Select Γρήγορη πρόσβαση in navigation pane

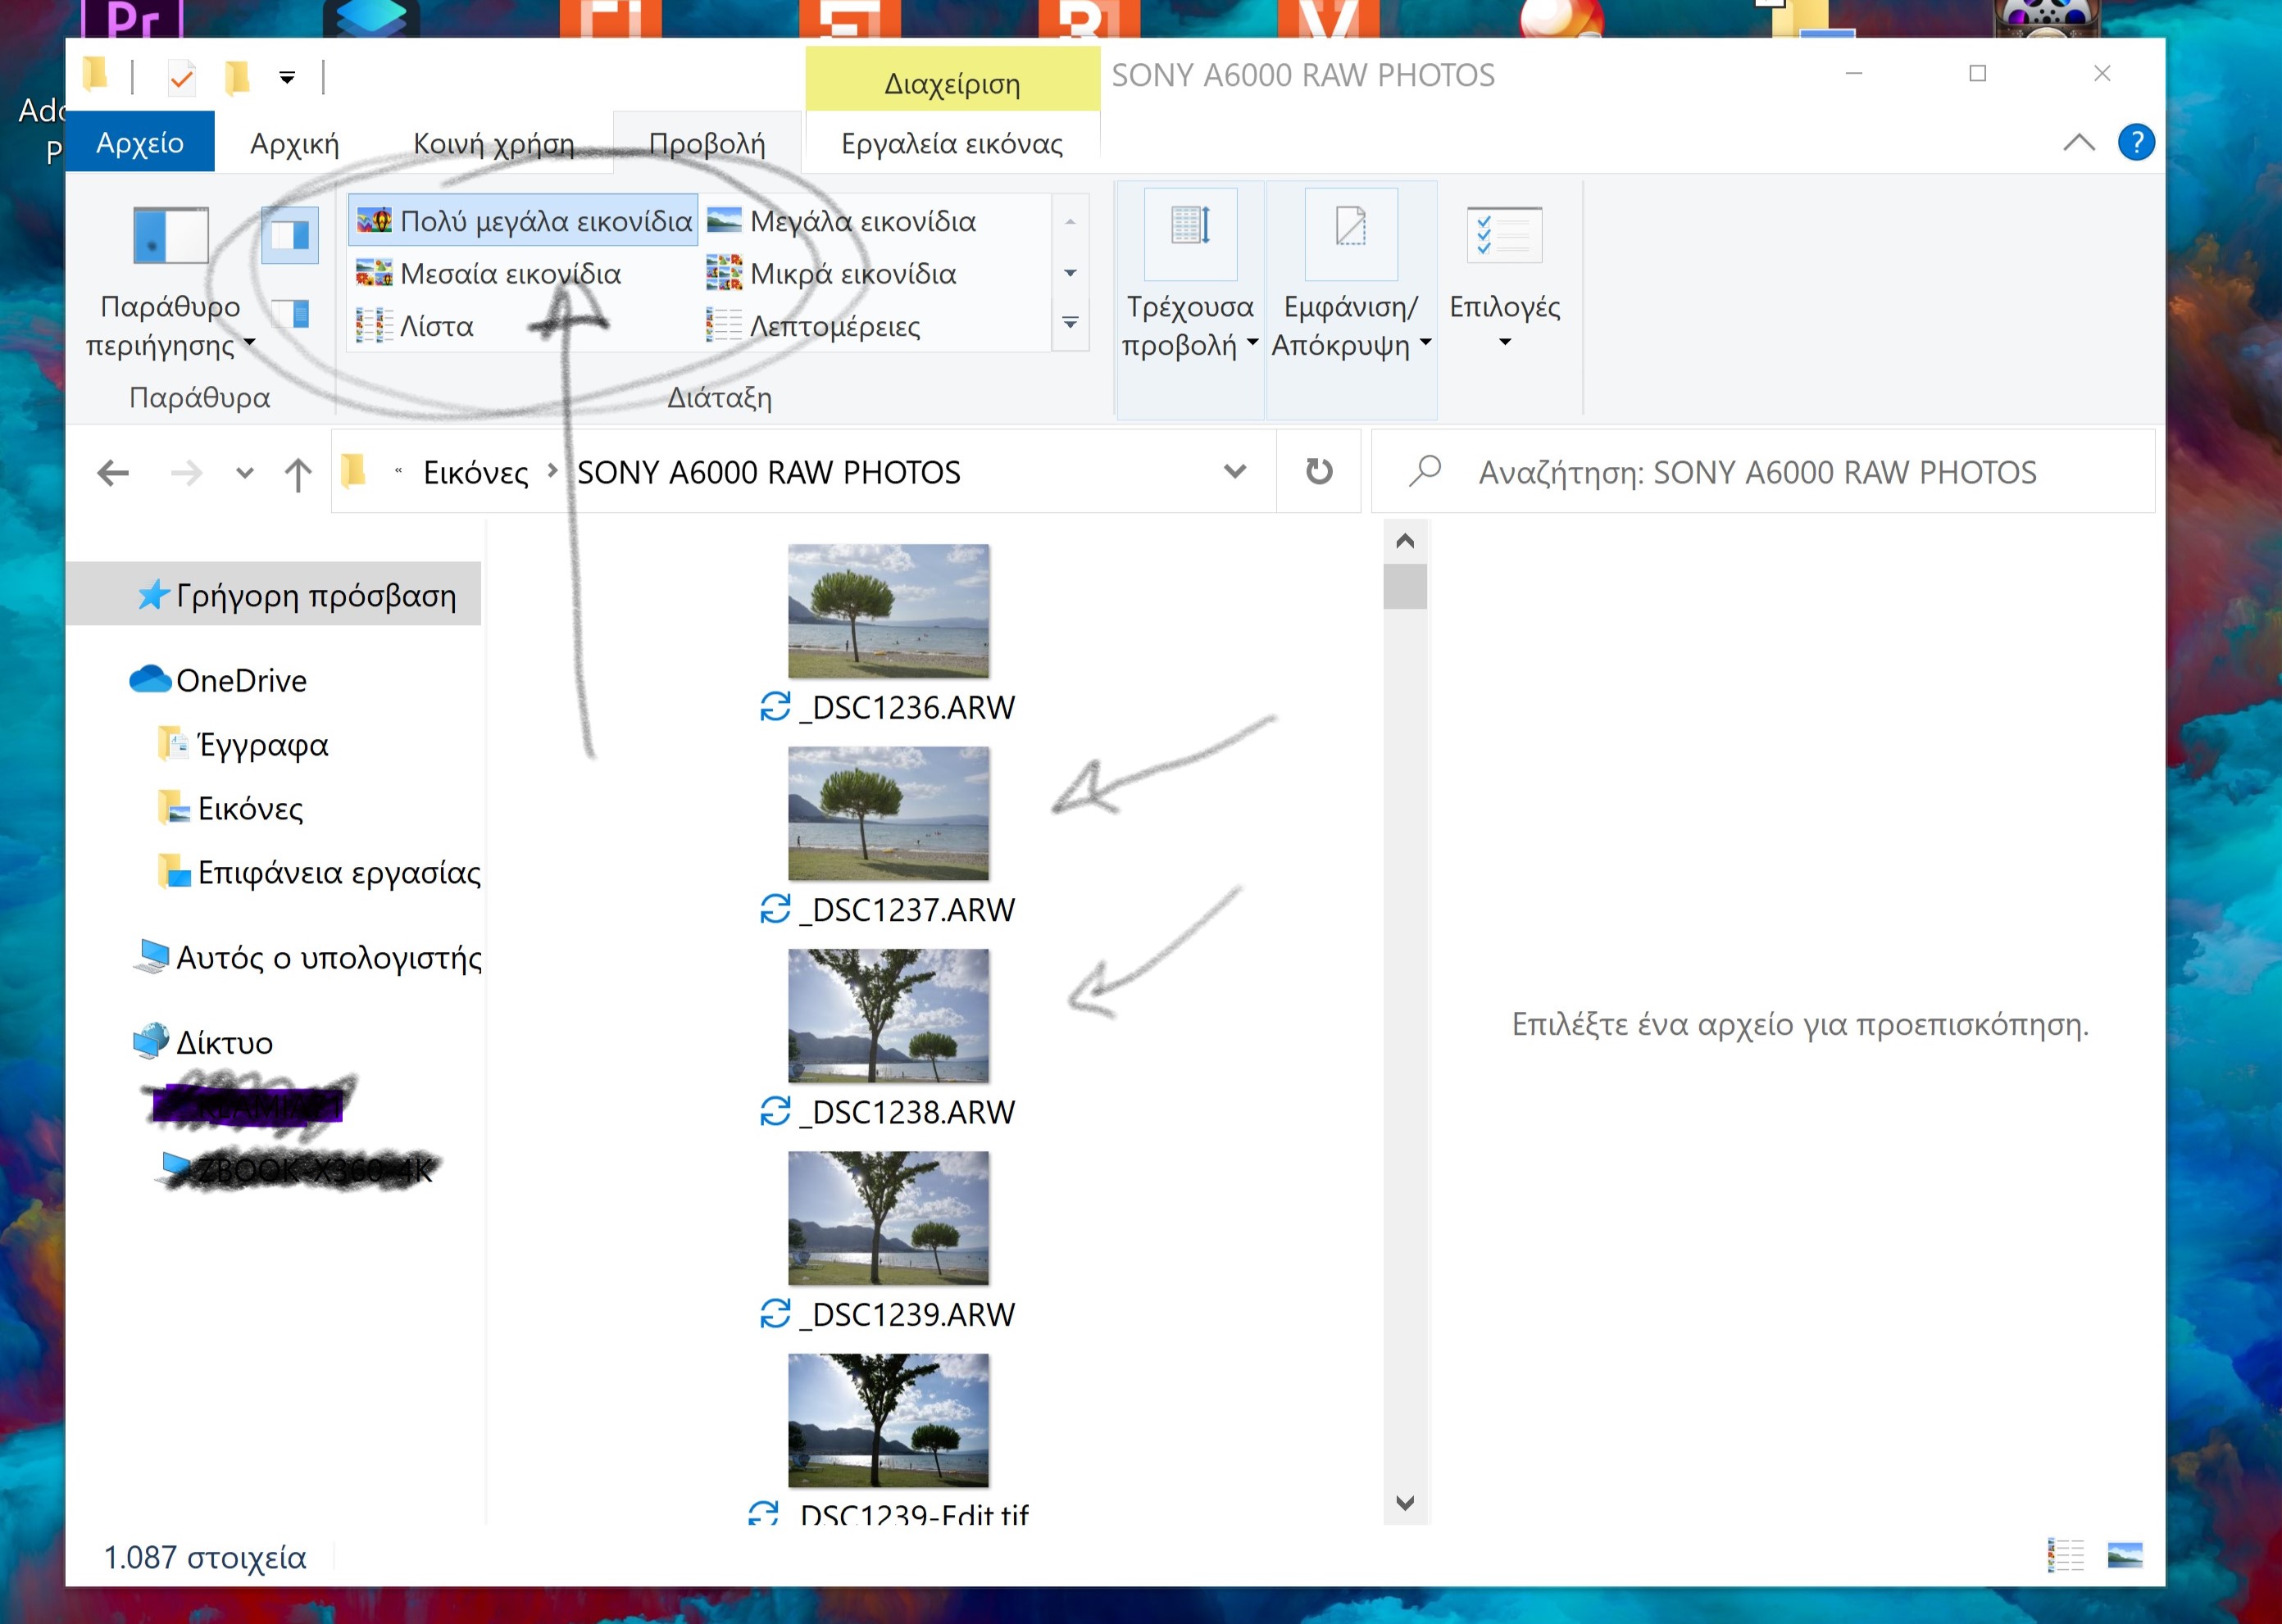[x=274, y=595]
